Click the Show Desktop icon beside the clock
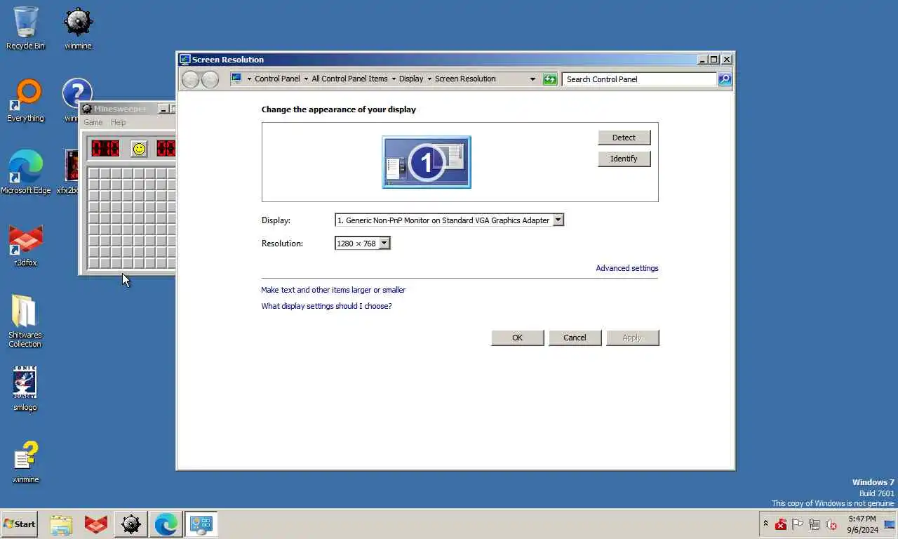The width and height of the screenshot is (898, 539). pos(890,524)
